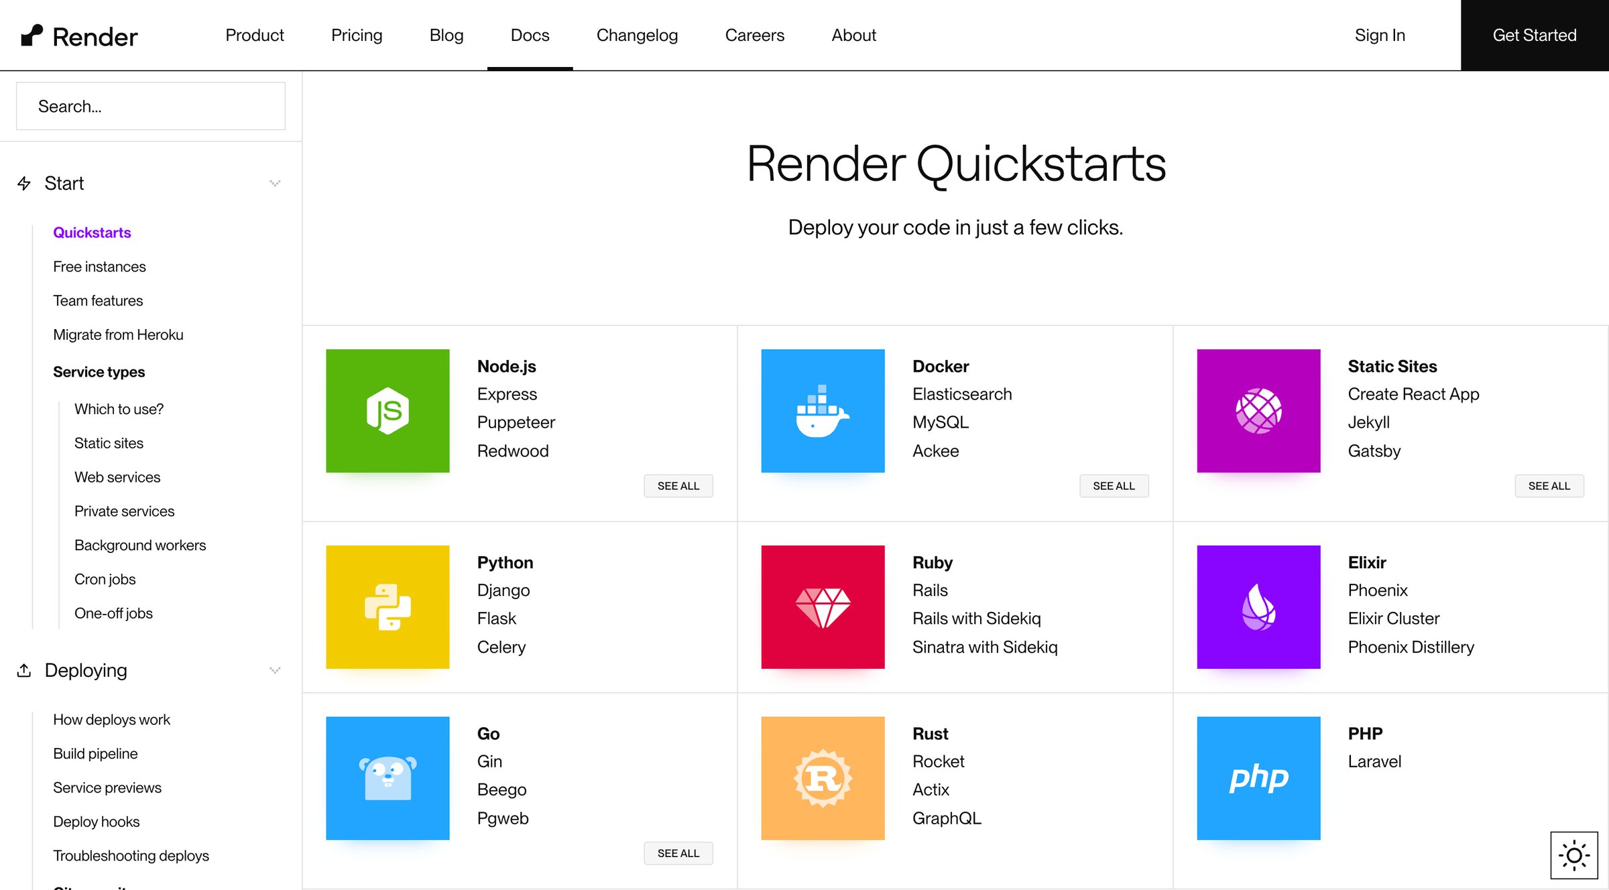This screenshot has height=890, width=1609.
Task: Open the Product menu
Action: point(255,35)
